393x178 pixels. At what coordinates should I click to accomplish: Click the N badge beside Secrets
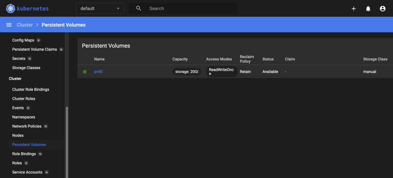click(30, 59)
